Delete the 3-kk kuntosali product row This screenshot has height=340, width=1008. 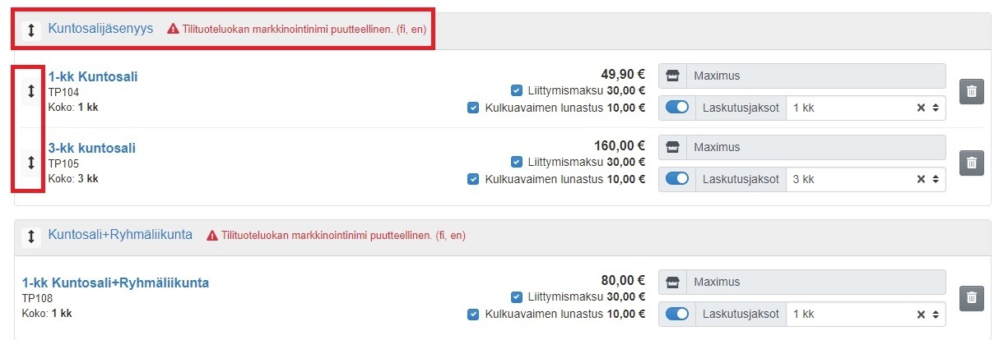tap(971, 163)
